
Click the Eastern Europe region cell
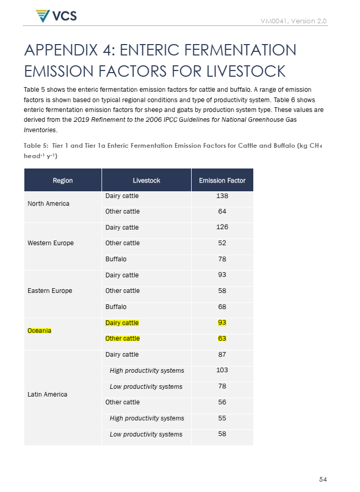pyautogui.click(x=50, y=291)
